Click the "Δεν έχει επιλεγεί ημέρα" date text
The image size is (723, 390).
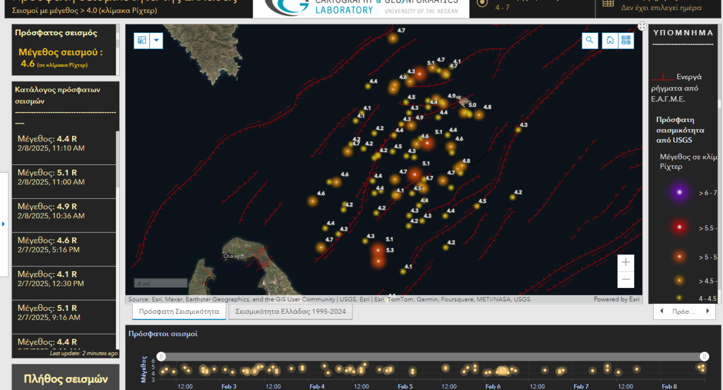pyautogui.click(x=661, y=8)
